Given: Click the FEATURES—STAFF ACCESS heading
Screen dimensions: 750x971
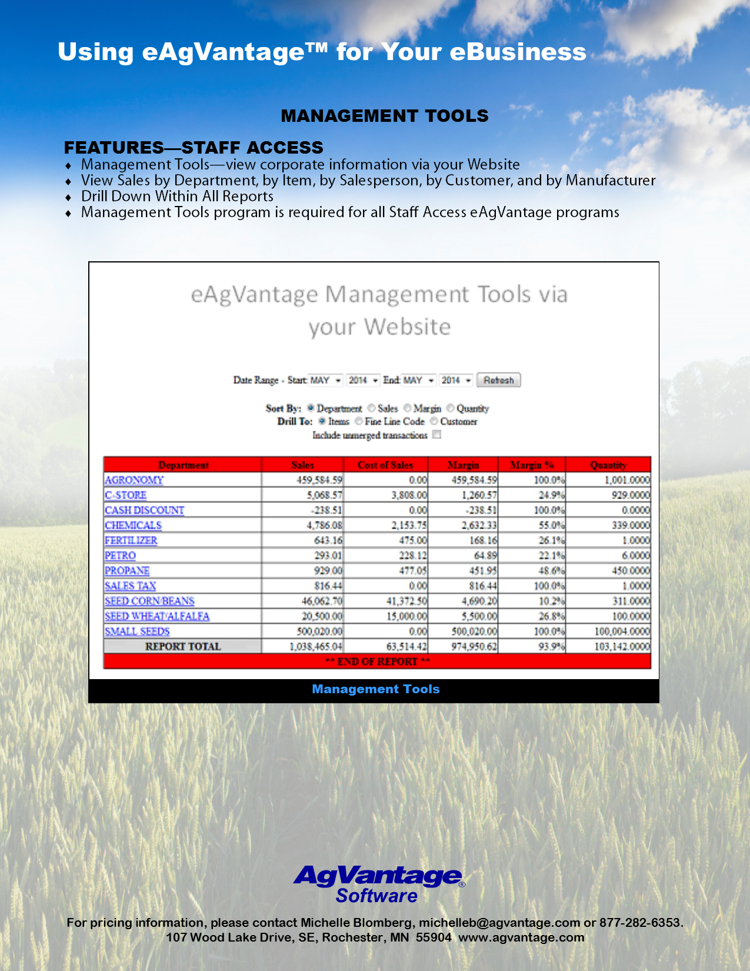Looking at the screenshot, I should coord(194,147).
